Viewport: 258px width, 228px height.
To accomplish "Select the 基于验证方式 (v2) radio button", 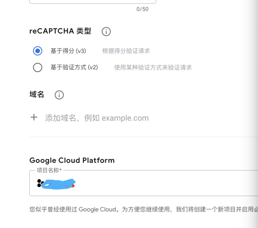I will point(38,67).
